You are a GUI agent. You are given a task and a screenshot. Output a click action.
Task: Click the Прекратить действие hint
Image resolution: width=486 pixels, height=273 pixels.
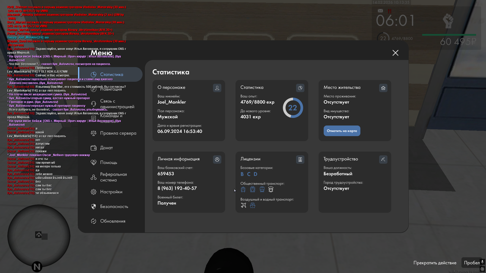click(x=435, y=263)
